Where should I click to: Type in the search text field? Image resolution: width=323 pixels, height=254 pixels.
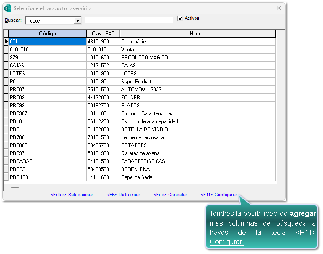coord(128,20)
